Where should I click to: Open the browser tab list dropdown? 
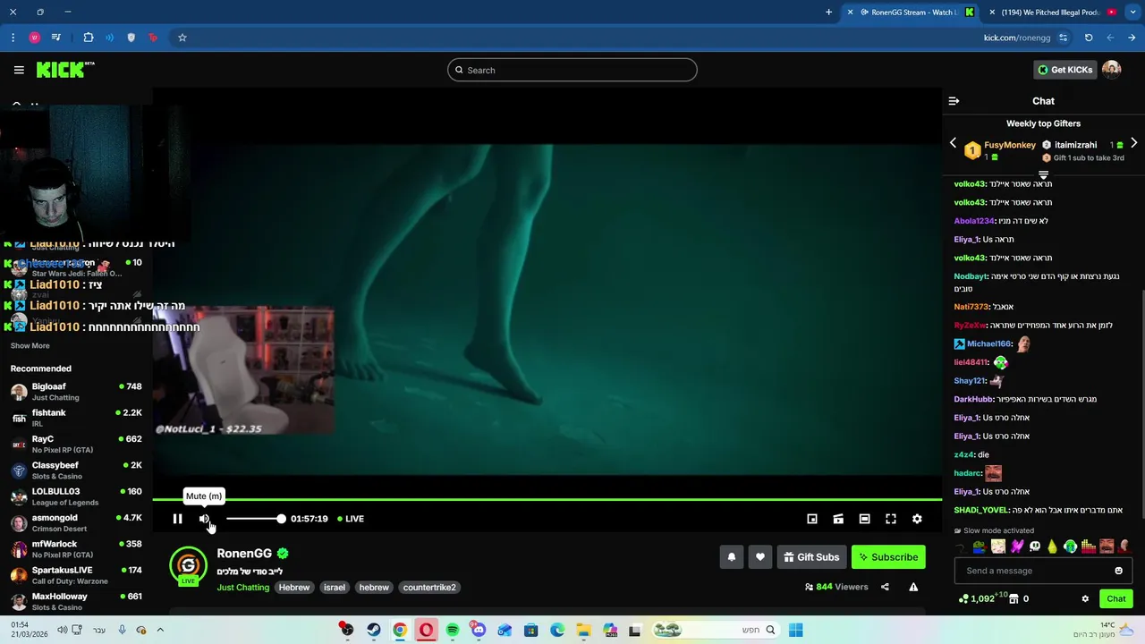[1132, 13]
